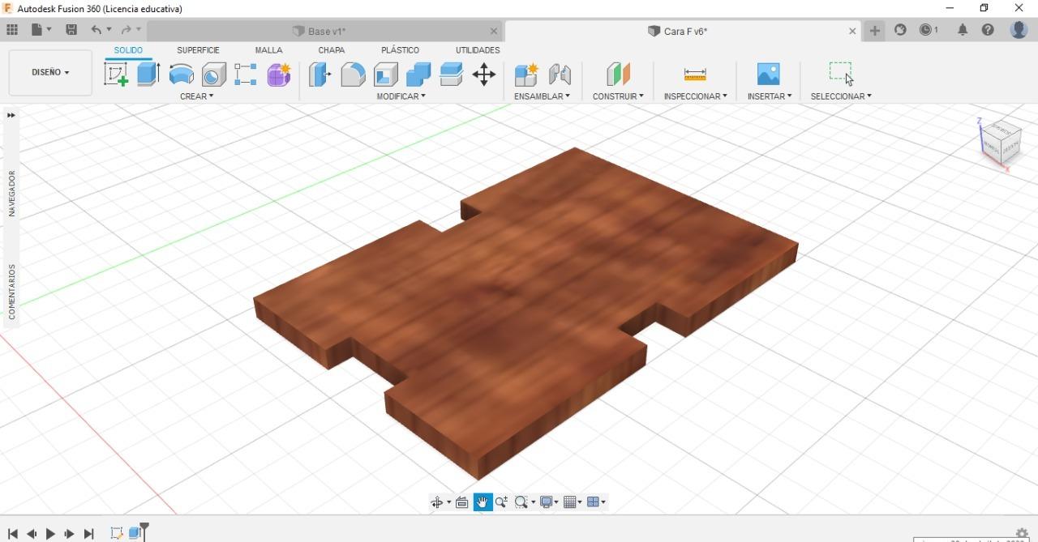The height and width of the screenshot is (542, 1038).
Task: Select the Joint tool
Action: click(x=560, y=75)
